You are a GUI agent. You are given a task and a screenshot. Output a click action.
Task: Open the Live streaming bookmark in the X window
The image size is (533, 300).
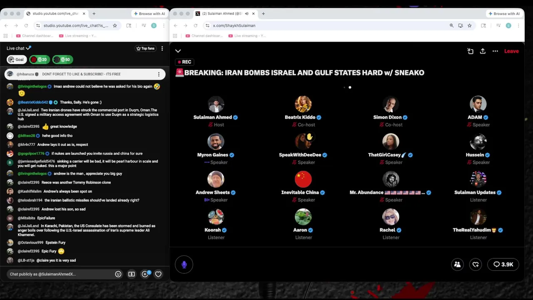coord(247,36)
